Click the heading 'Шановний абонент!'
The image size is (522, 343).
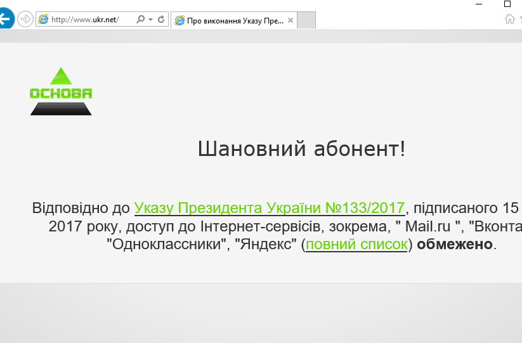coord(302,148)
